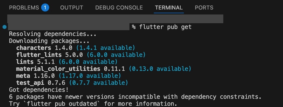
Task: Click the 'Resolving dependencies...' output line
Action: 52,34
